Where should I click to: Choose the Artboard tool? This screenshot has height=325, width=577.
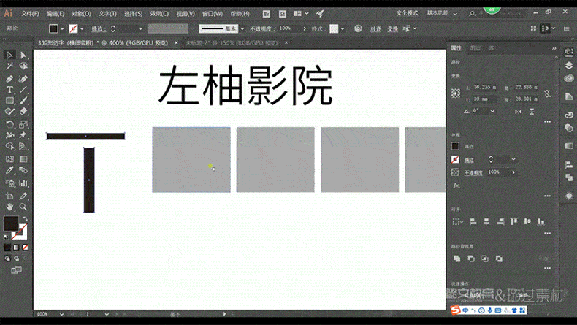[9, 196]
